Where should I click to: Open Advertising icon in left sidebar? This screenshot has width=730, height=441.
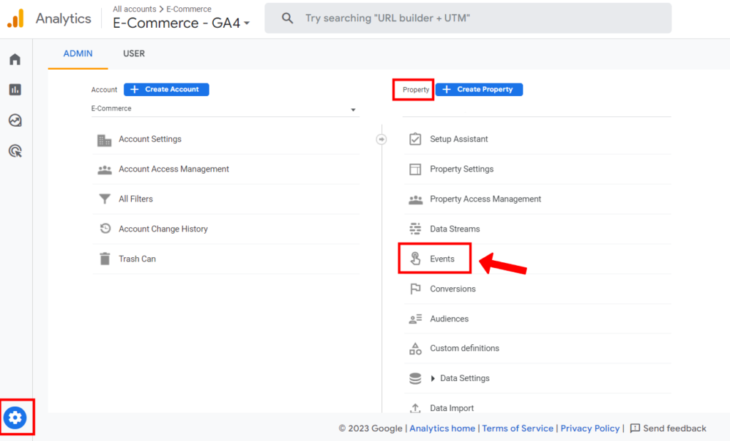click(15, 150)
